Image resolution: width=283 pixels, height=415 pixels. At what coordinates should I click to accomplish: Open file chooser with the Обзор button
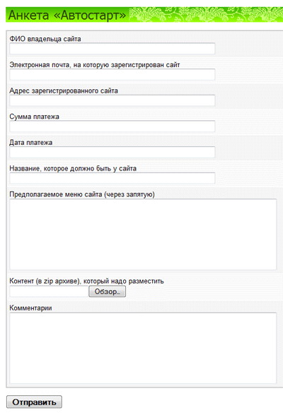[108, 292]
